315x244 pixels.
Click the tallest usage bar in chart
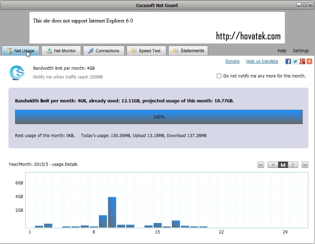[x=112, y=212]
